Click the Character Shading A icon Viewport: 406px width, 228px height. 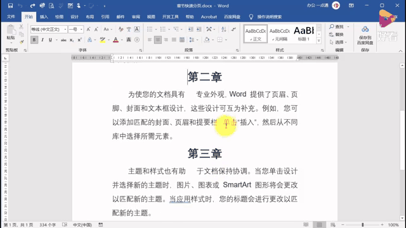point(129,40)
